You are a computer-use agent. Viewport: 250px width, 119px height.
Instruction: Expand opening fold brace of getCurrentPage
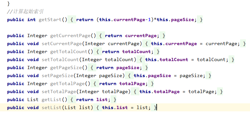[100, 36]
